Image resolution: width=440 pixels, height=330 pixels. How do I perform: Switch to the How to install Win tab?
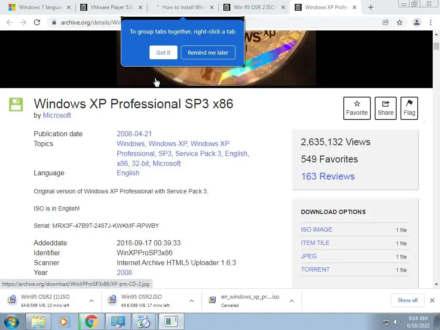184,7
